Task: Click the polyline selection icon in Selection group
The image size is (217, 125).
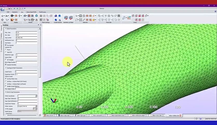Action: pyautogui.click(x=84, y=20)
